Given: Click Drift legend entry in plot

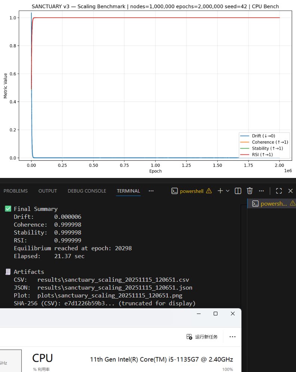Looking at the screenshot, I should tap(257, 136).
